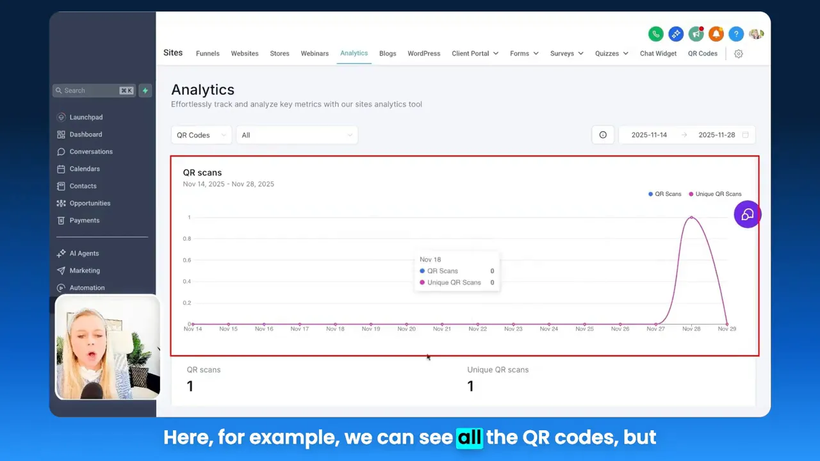The height and width of the screenshot is (461, 820).
Task: Click the Launchpad sidebar icon
Action: click(x=61, y=117)
